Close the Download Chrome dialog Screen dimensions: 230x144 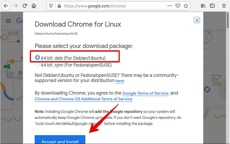[197, 20]
